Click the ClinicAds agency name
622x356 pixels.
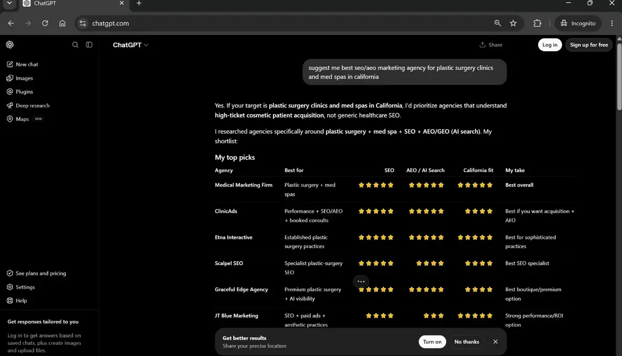coord(226,211)
